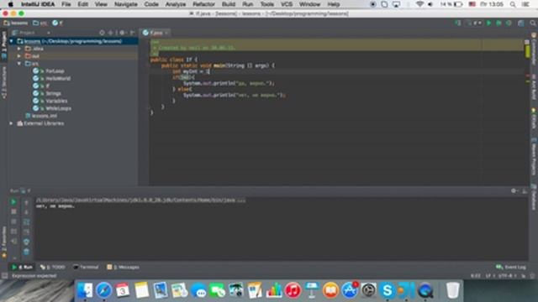Click the editor error stripe marker on right

point(528,52)
